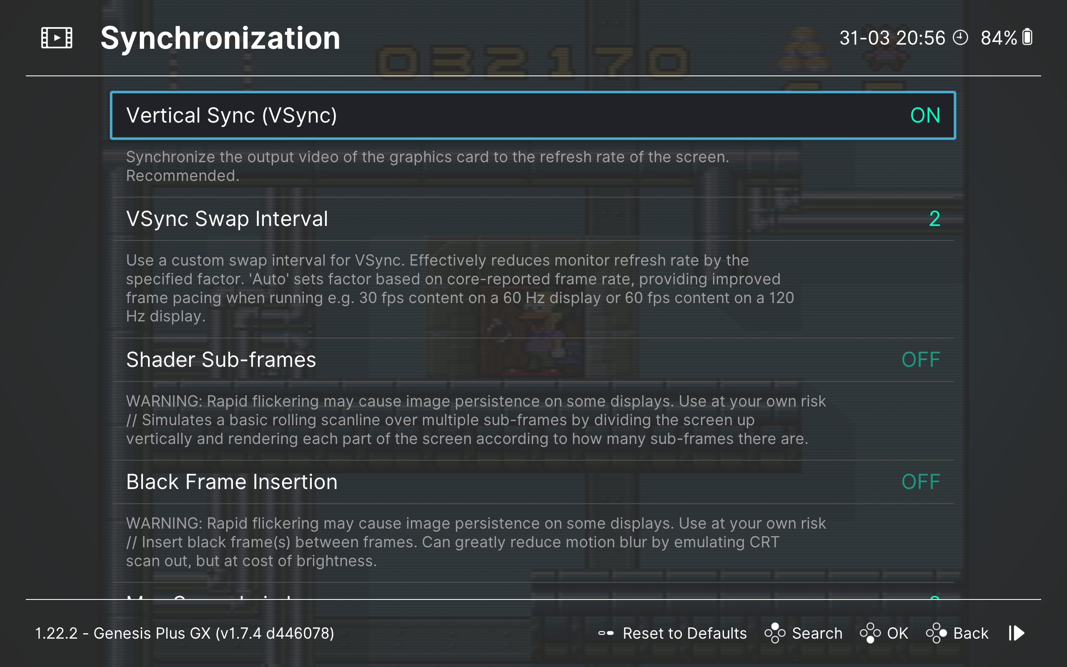Screen dimensions: 1067x667
Task: Click the battery level icon
Action: pos(1027,38)
